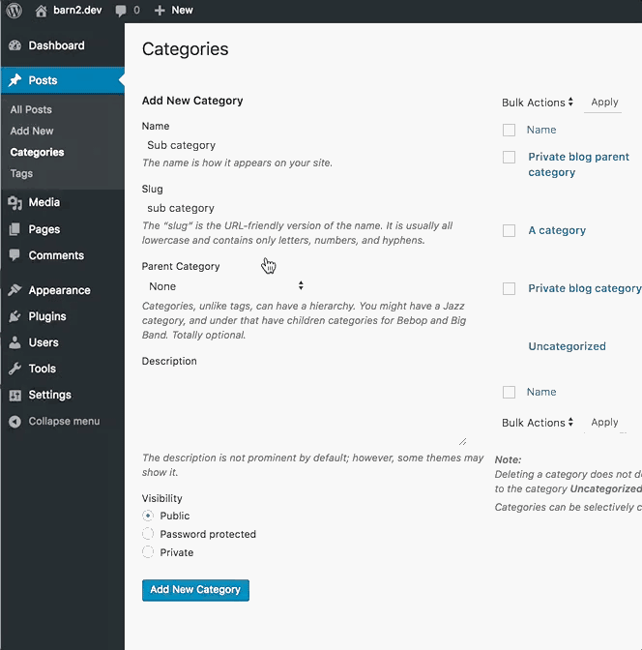Image resolution: width=642 pixels, height=650 pixels.
Task: Check the Private blog parent category box
Action: click(x=509, y=157)
